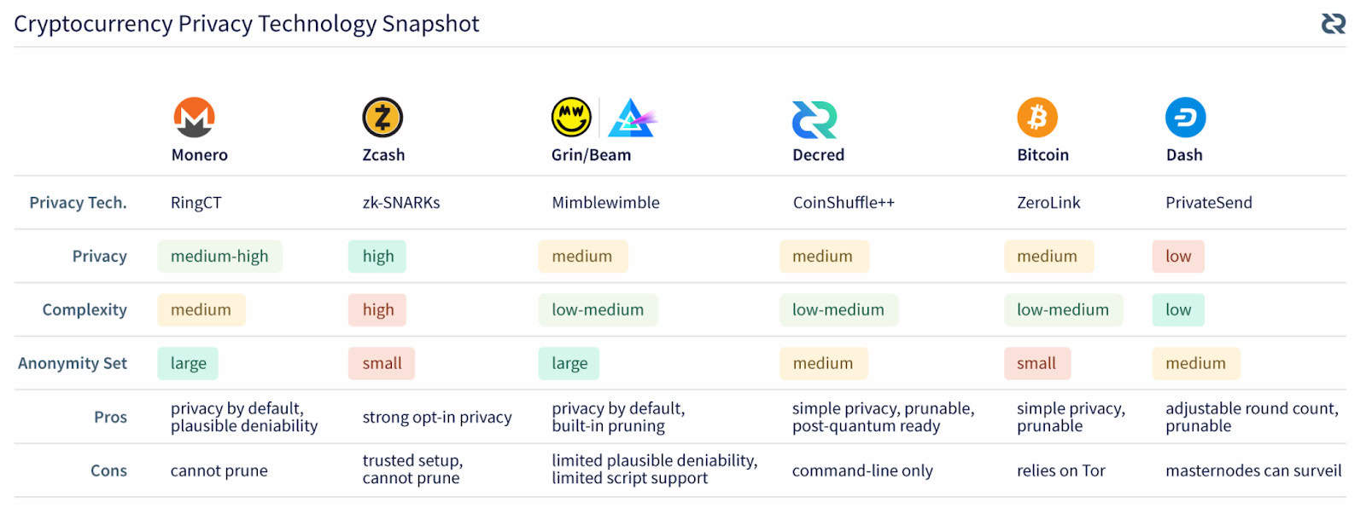Select Zcash's red high complexity badge
The height and width of the screenshot is (508, 1366).
pyautogui.click(x=377, y=310)
